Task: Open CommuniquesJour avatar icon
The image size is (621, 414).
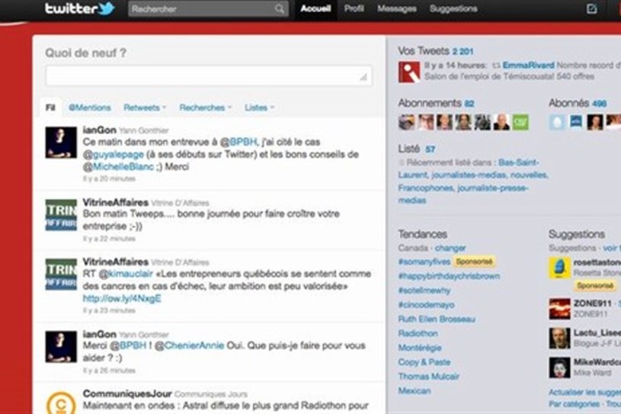Action: 61,402
